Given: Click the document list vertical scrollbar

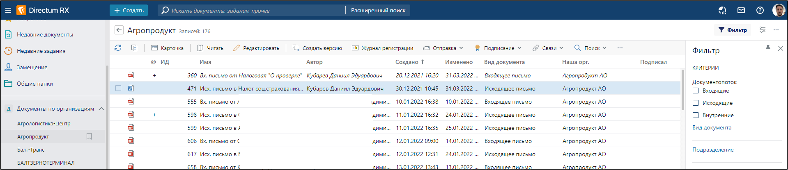Looking at the screenshot, I should click(683, 90).
